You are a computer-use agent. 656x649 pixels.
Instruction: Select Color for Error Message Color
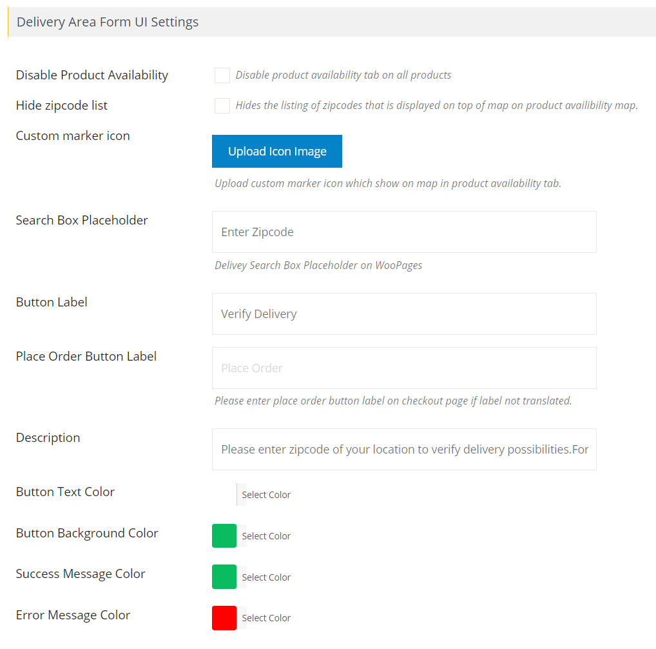[265, 617]
